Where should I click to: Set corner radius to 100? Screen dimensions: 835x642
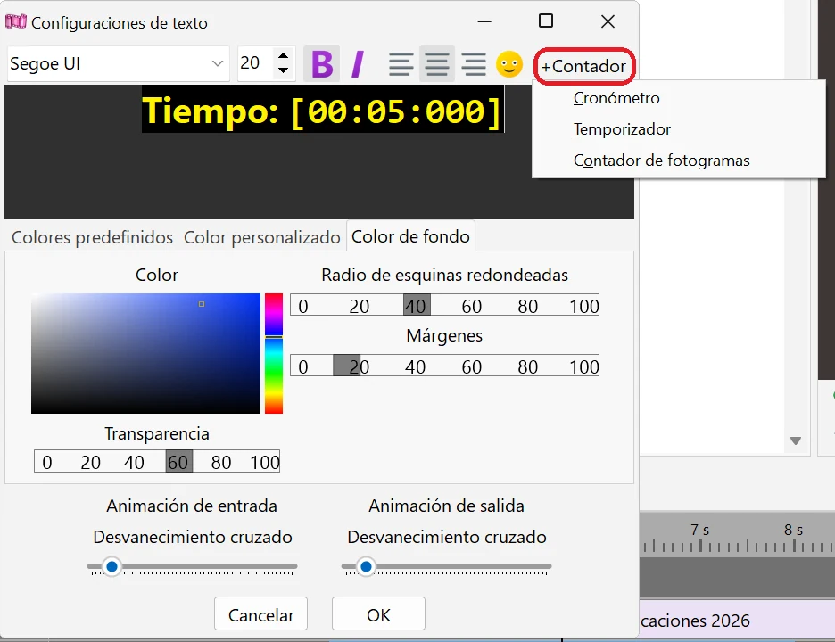tap(583, 306)
